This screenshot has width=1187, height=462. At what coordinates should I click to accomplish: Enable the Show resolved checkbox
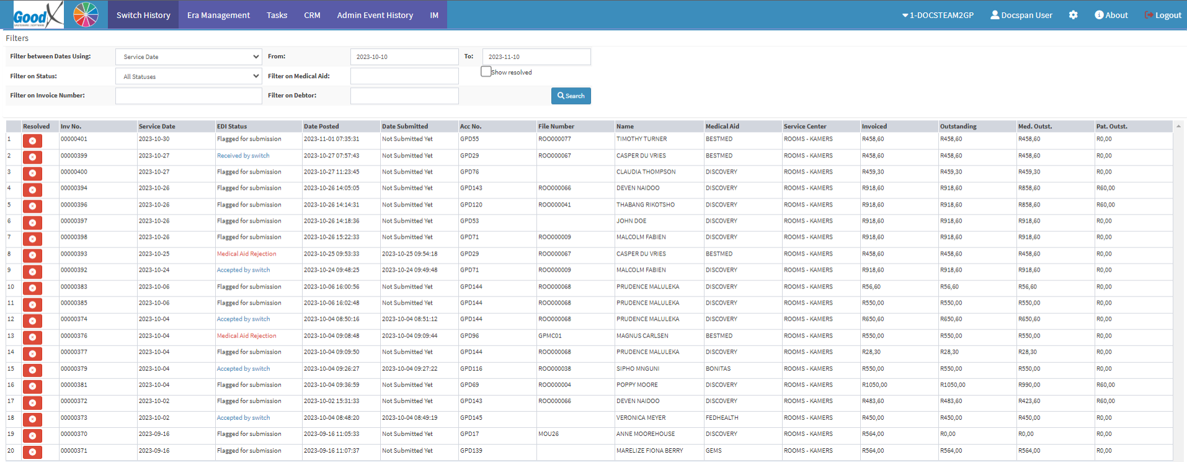(x=486, y=72)
